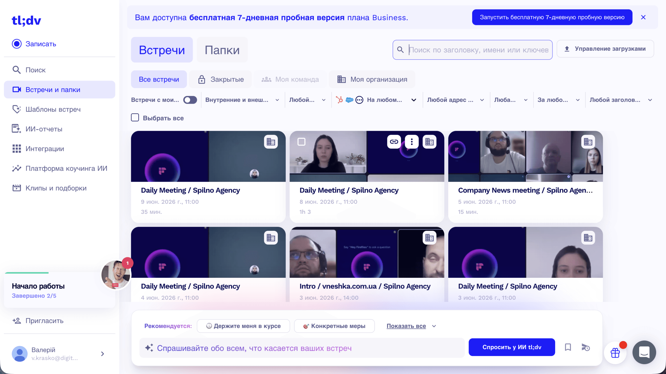The image size is (666, 374).
Task: Click the Record (Записать) circle icon
Action: [17, 44]
